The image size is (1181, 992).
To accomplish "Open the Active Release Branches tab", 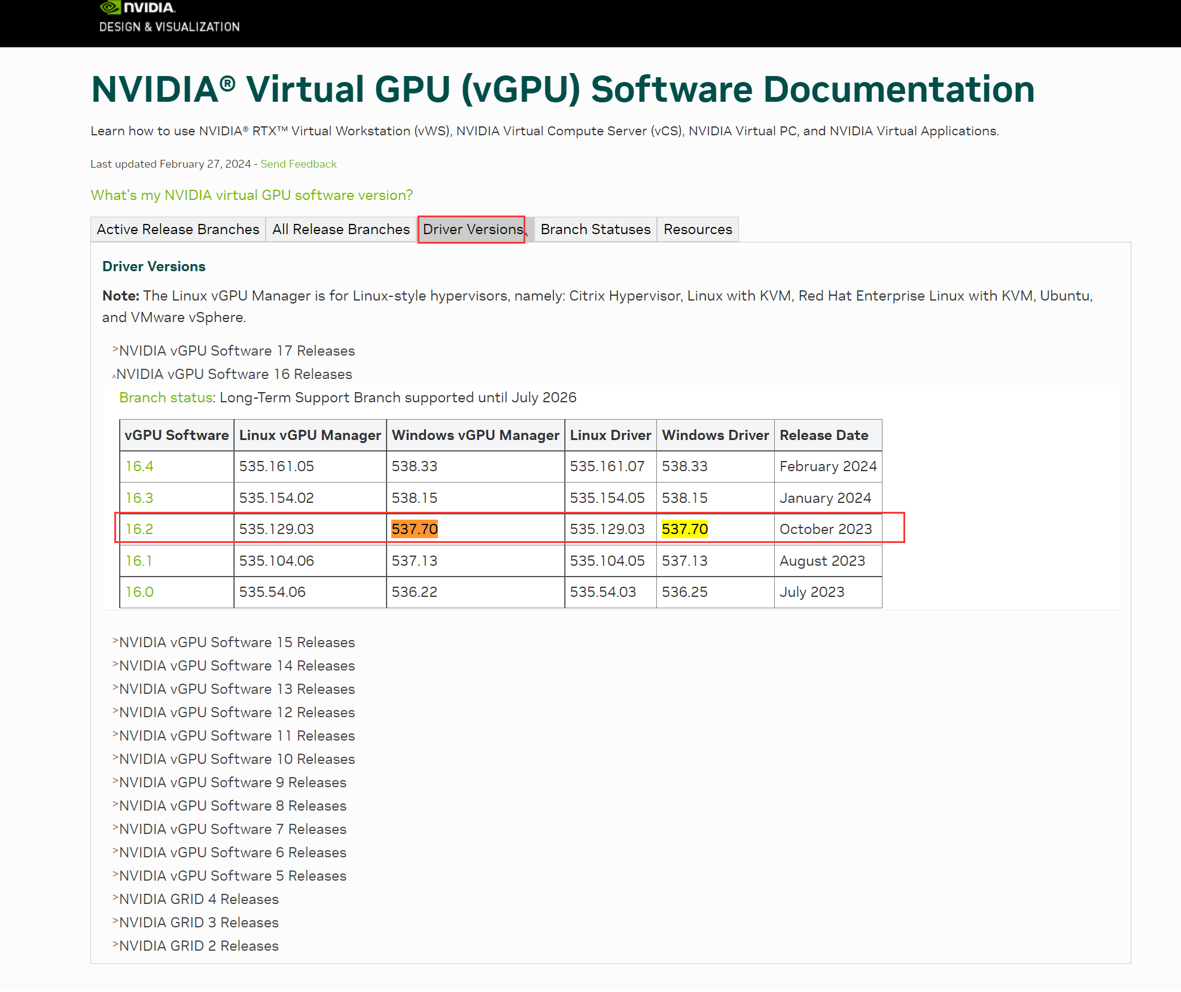I will tap(178, 229).
